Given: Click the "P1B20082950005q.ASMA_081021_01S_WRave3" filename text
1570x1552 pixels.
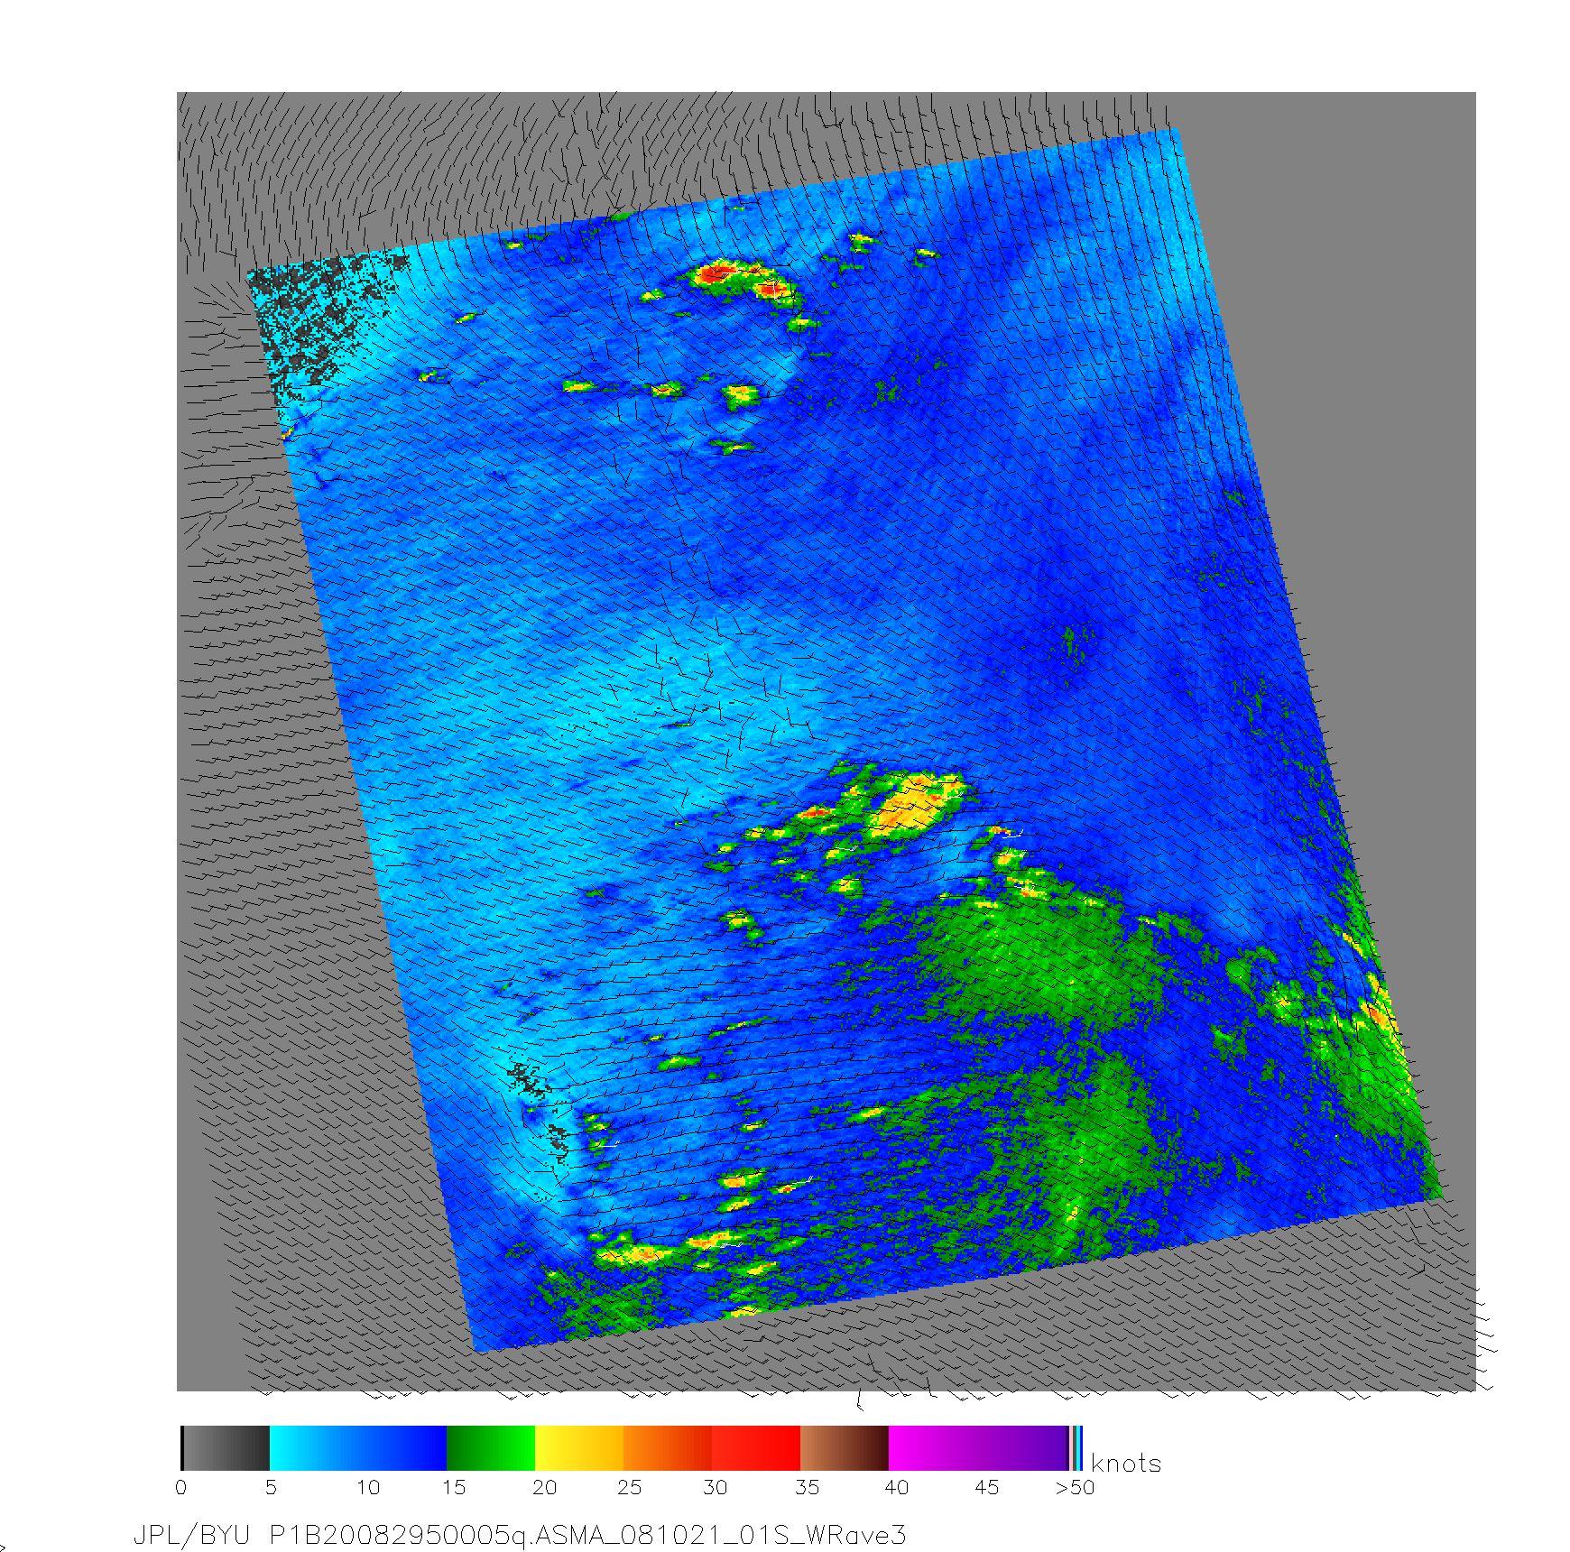Looking at the screenshot, I should (x=587, y=1535).
